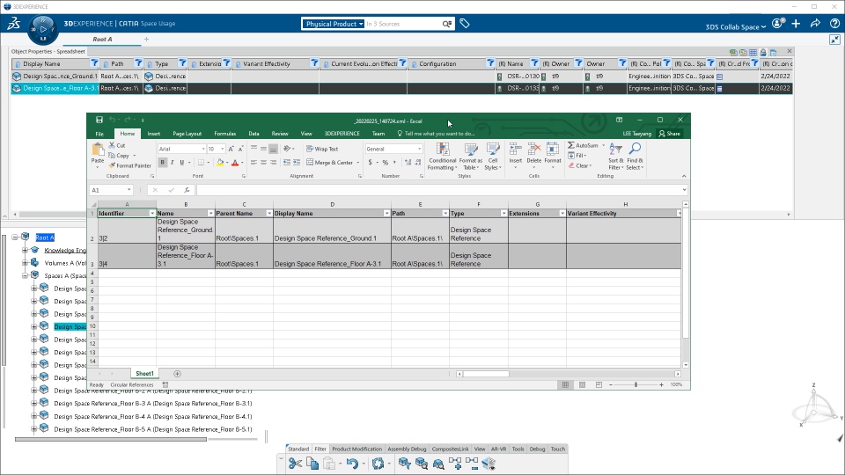Toggle filter on Display Name spreadsheet column
845x475 pixels.
[94, 63]
